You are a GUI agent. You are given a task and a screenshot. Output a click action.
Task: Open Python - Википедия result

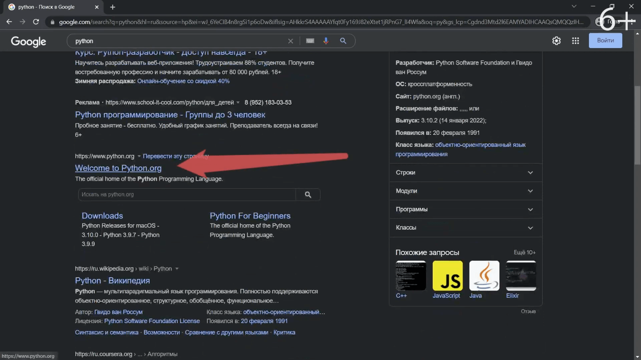click(113, 281)
